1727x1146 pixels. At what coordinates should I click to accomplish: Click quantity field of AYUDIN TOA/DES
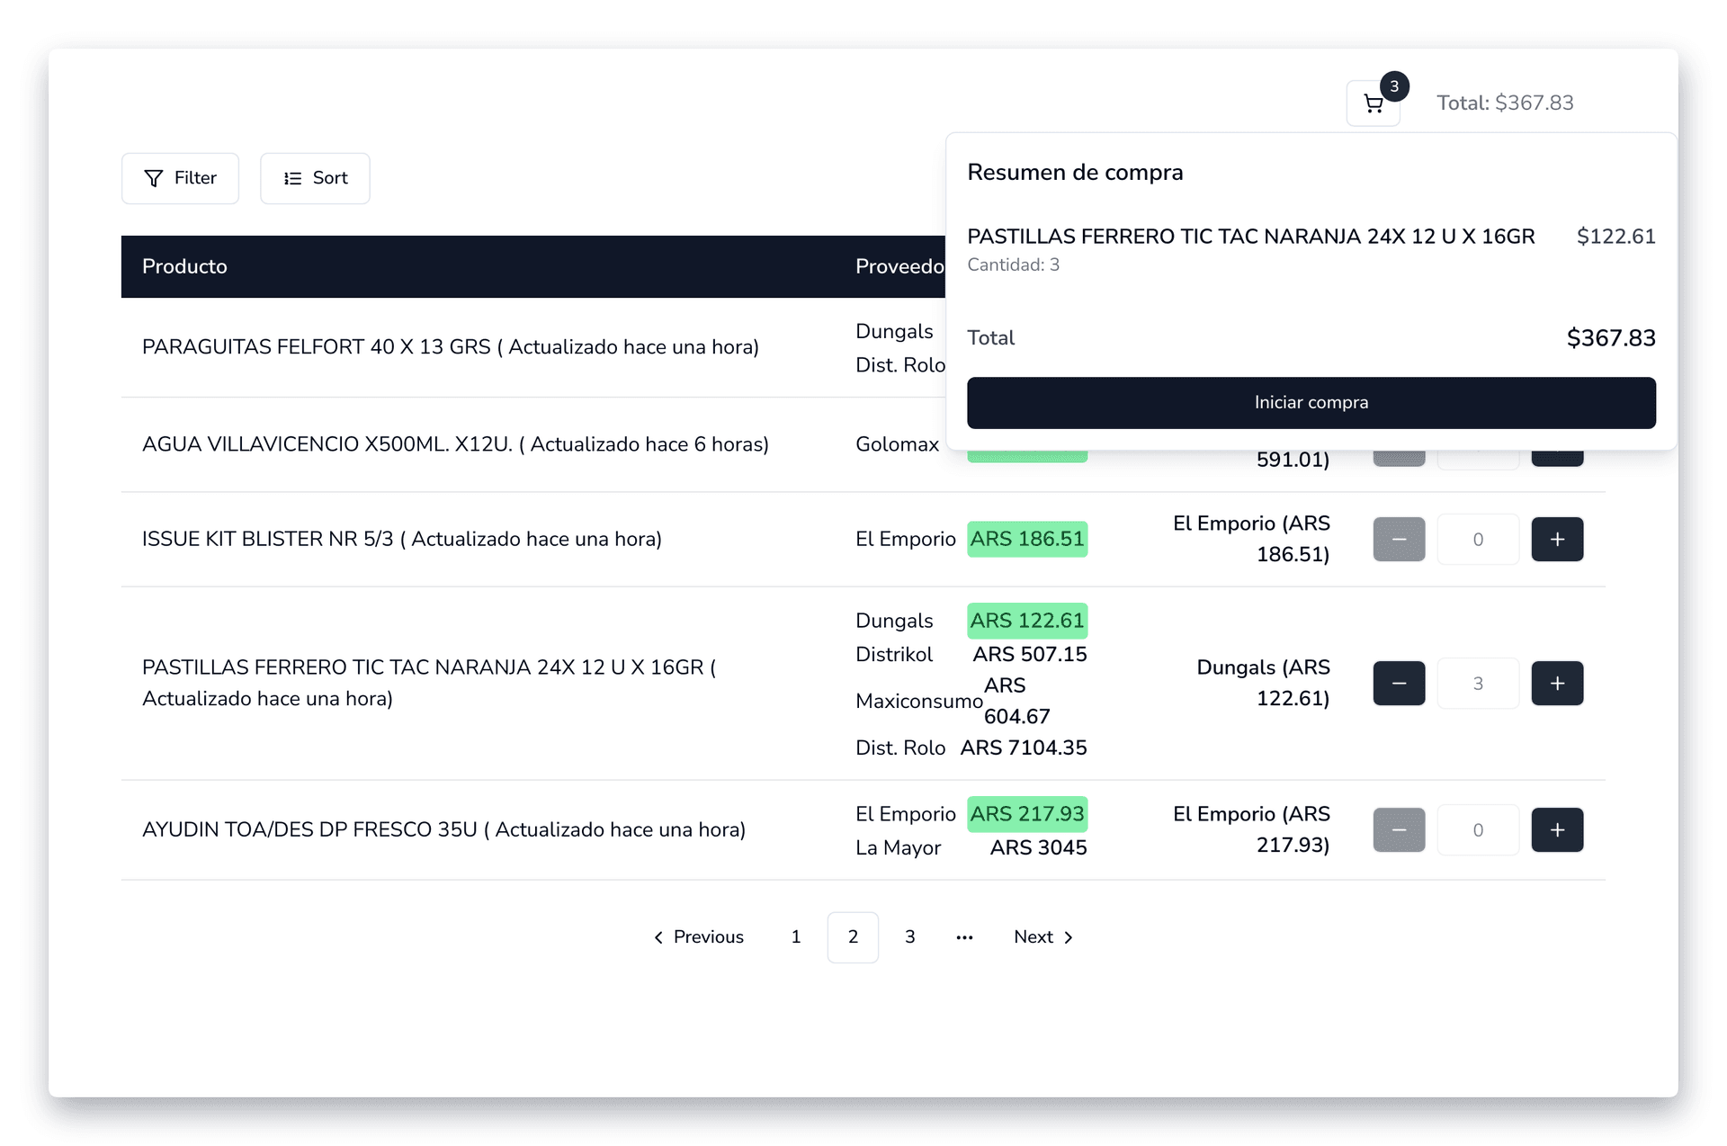(1478, 829)
